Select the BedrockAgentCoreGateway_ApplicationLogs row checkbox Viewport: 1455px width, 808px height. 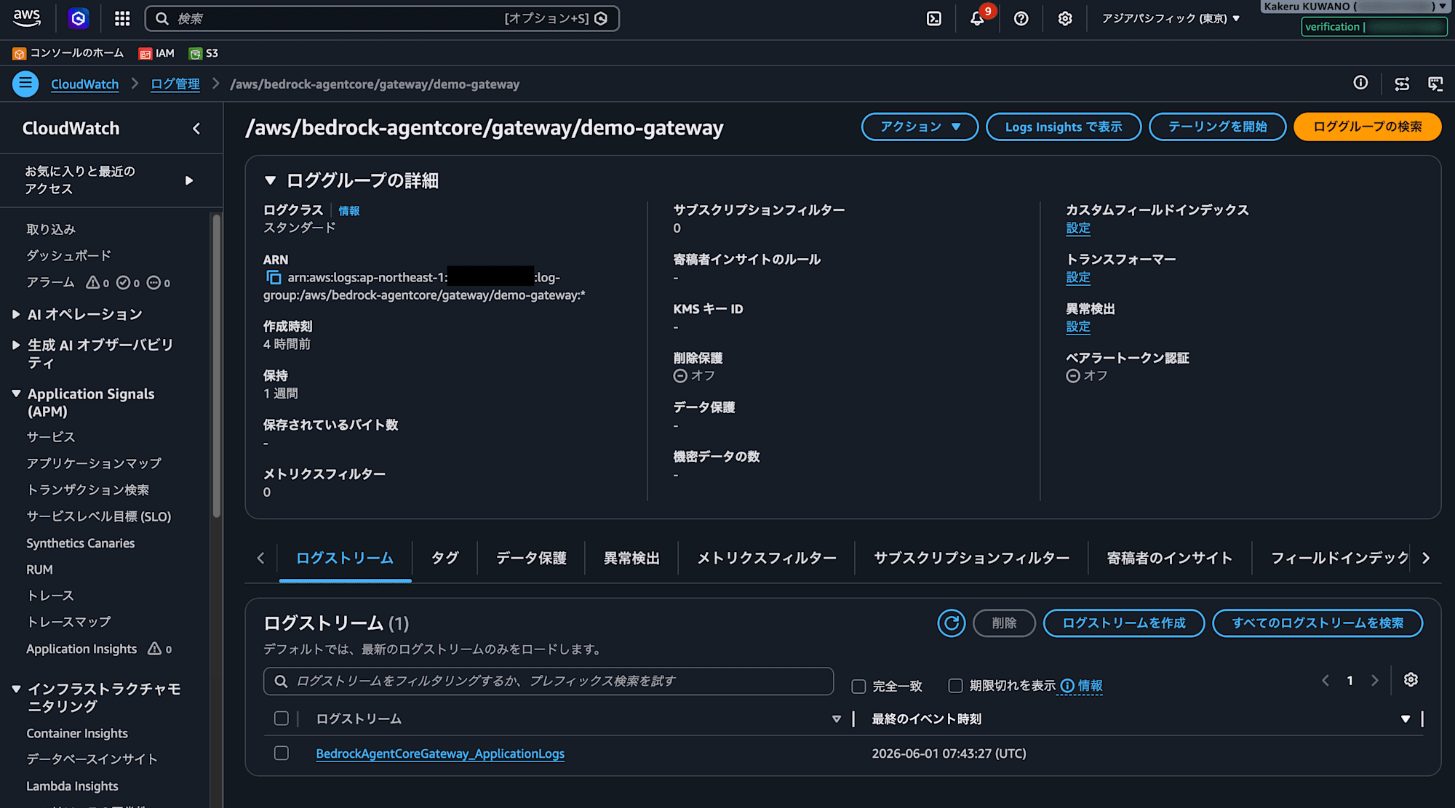(x=282, y=753)
